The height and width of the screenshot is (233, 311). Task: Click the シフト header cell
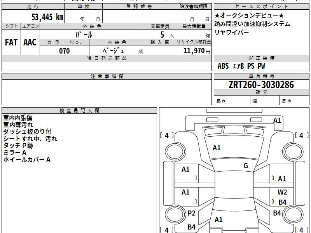11,26
